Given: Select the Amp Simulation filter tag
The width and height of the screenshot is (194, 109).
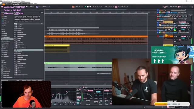Looking at the screenshot, I should point(18,16).
